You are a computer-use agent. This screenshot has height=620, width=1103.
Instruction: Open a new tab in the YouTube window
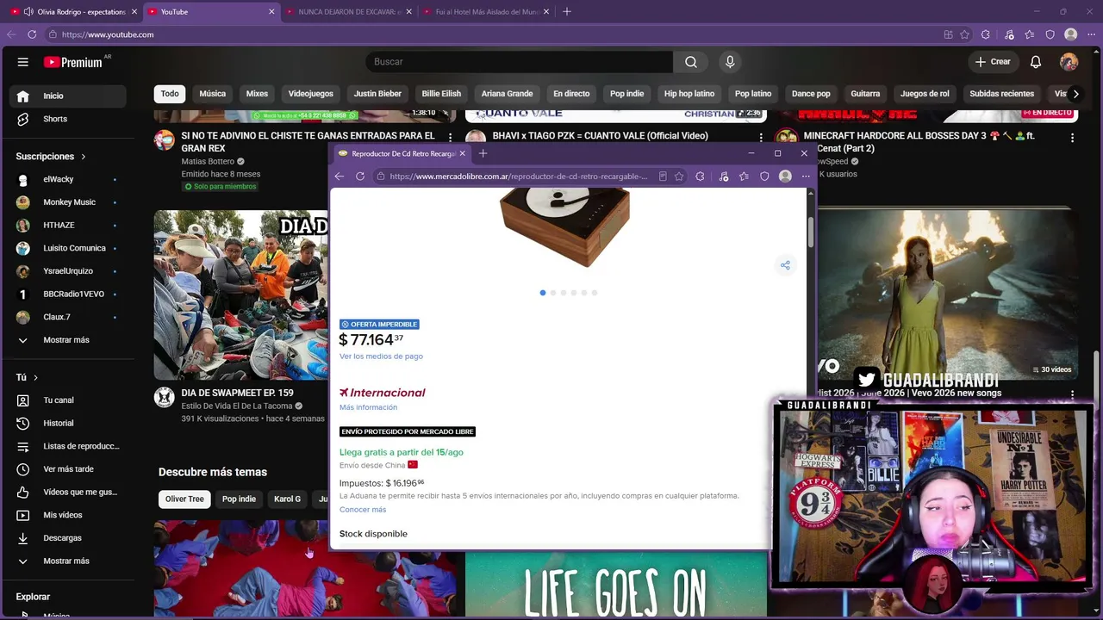pyautogui.click(x=567, y=12)
